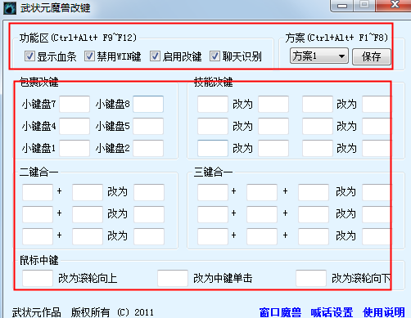Viewport: 411px width, 318px height.
Task: Minimize the 武状元魔兽改键 window
Action: [x=342, y=6]
